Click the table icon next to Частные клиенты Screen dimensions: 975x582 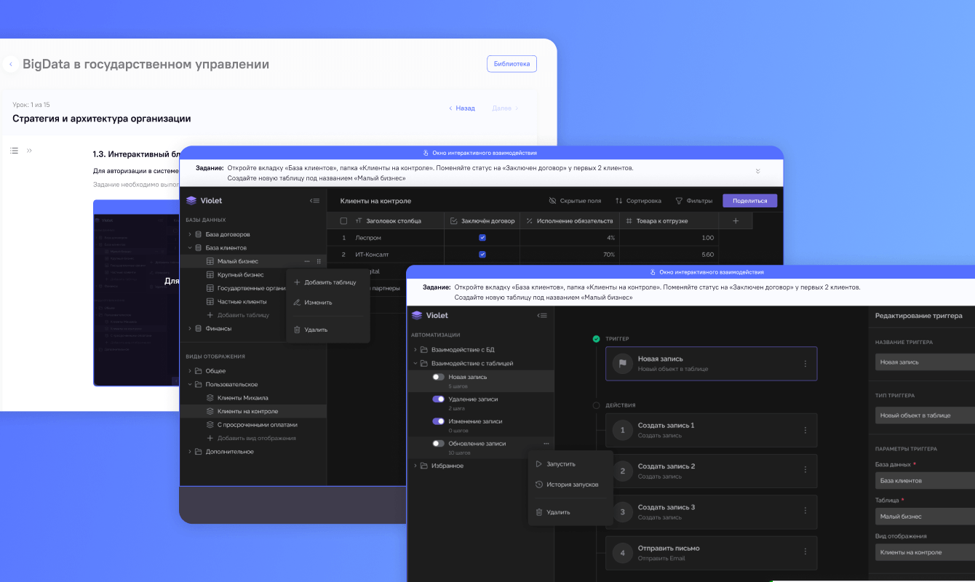[210, 302]
